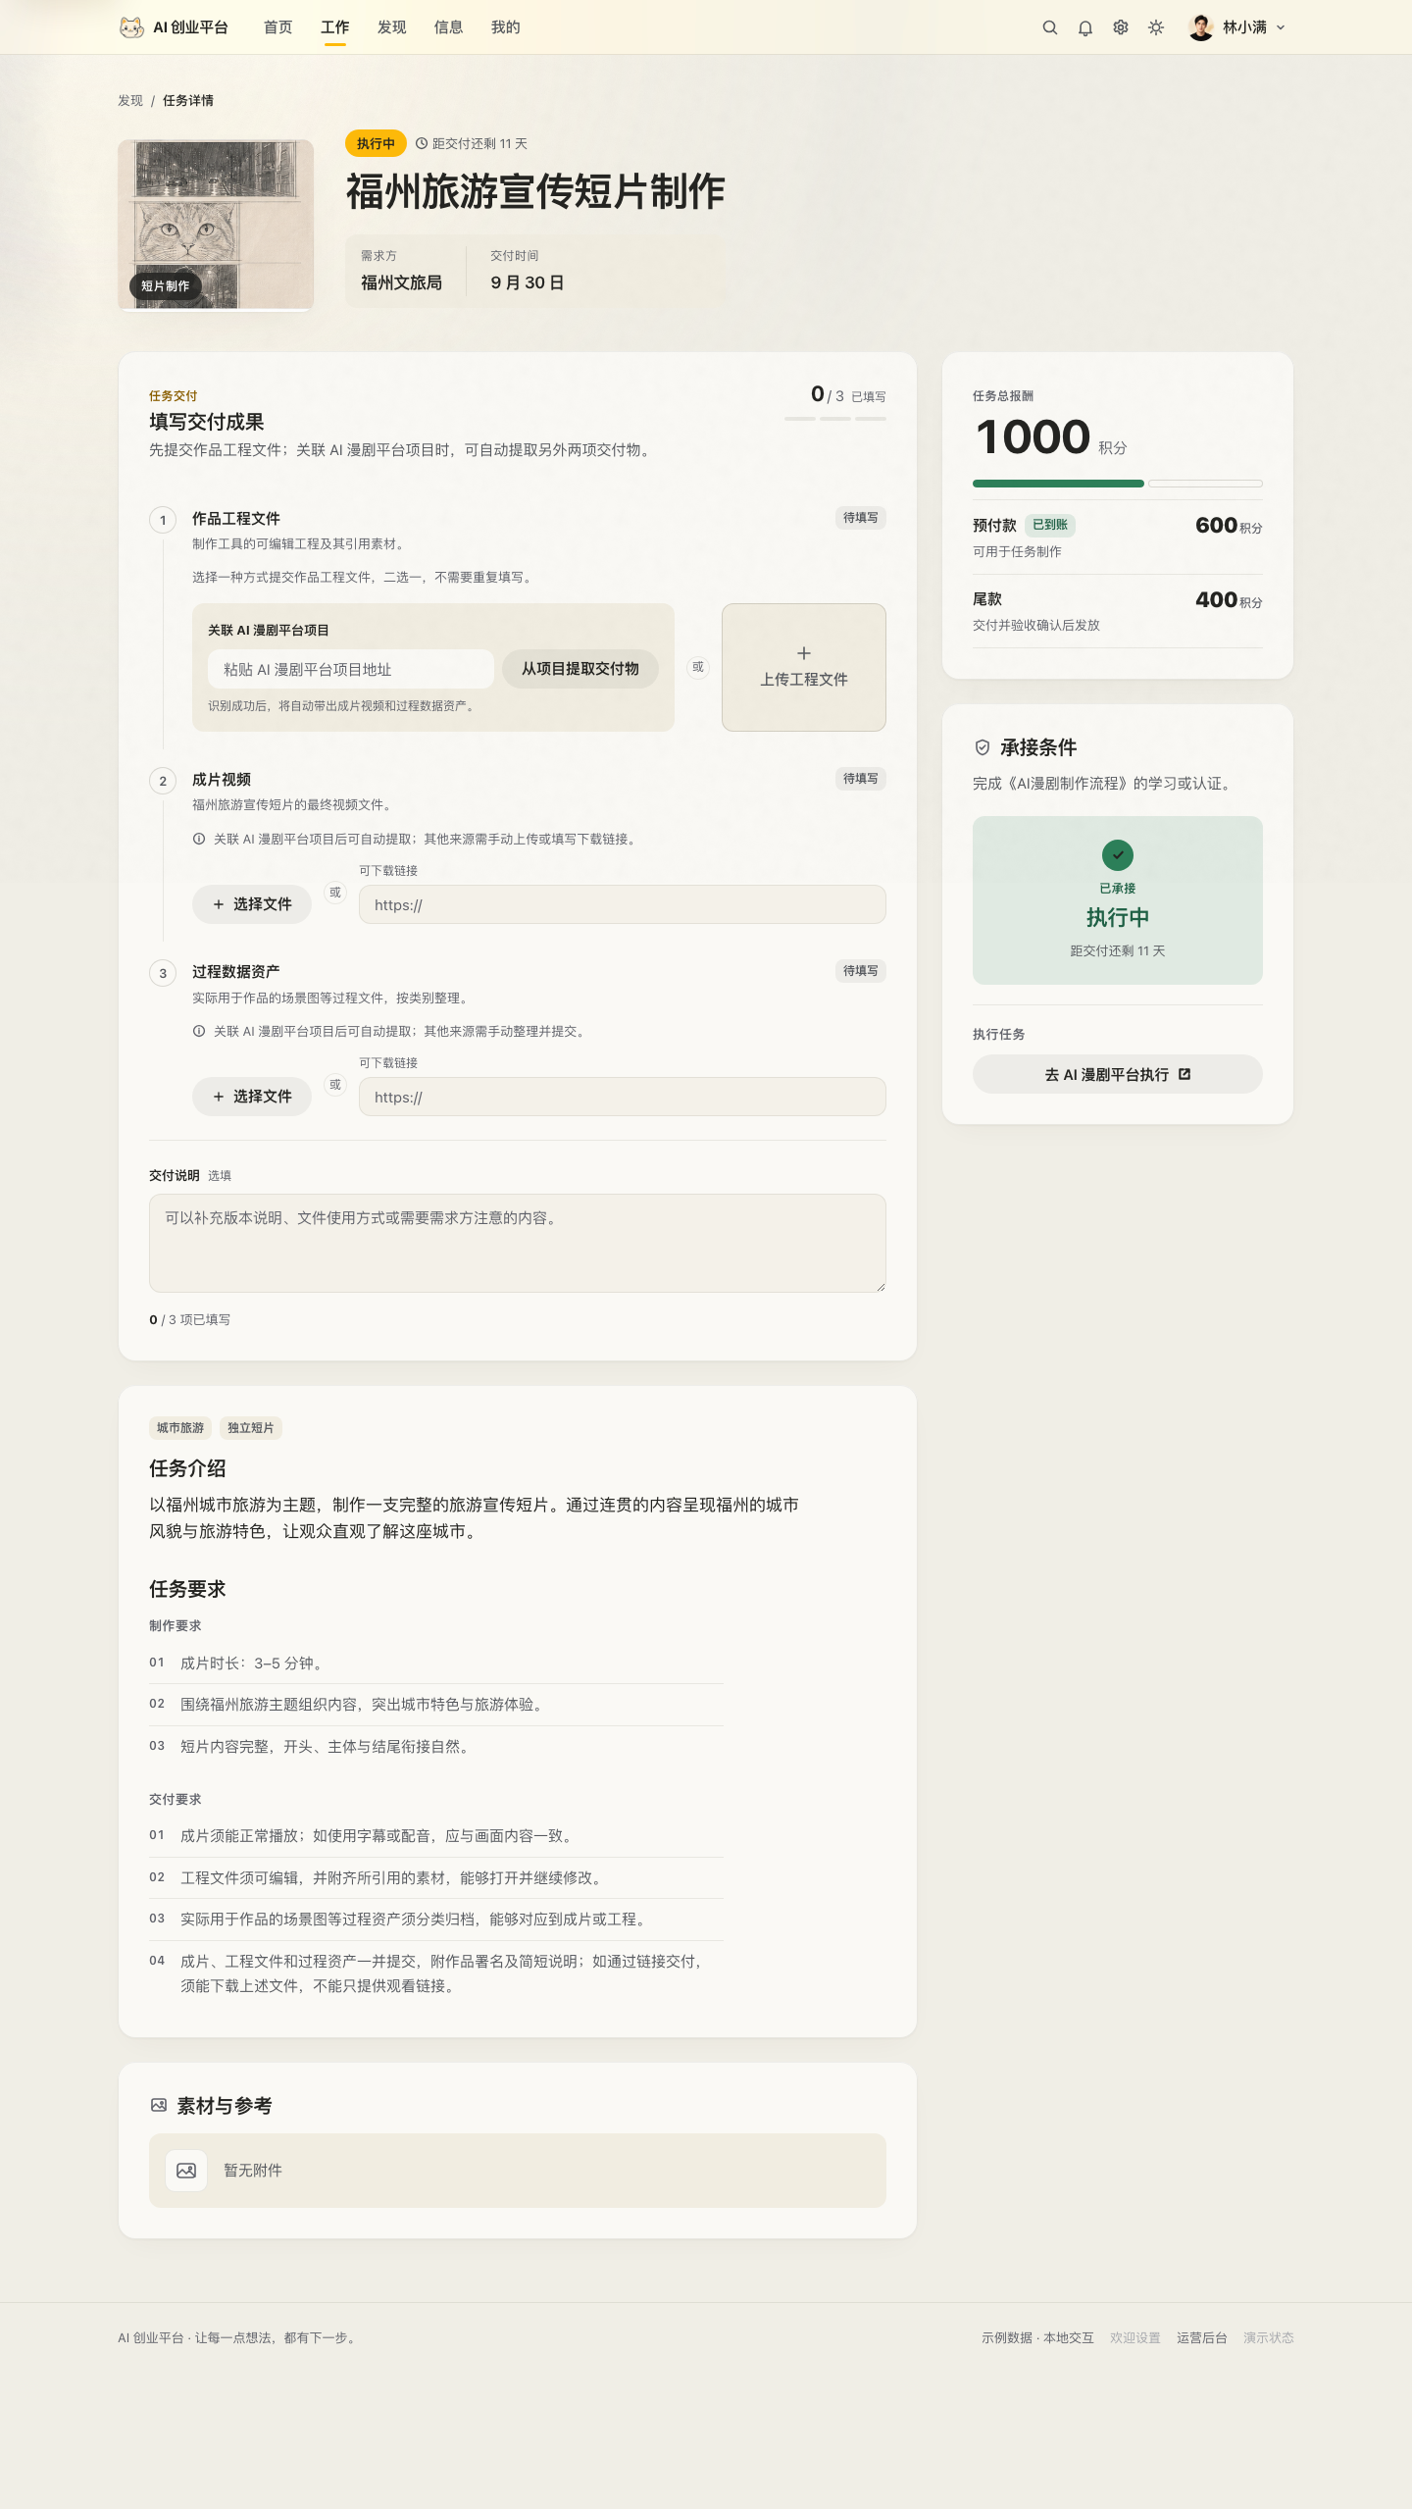This screenshot has width=1412, height=2509.
Task: Click the 欢迎设置 footer link
Action: 1135,2337
